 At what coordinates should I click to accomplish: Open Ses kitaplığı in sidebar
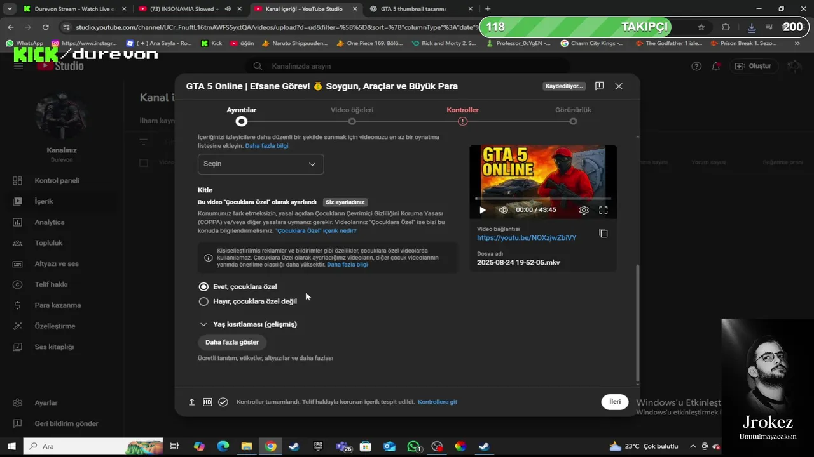coord(54,347)
